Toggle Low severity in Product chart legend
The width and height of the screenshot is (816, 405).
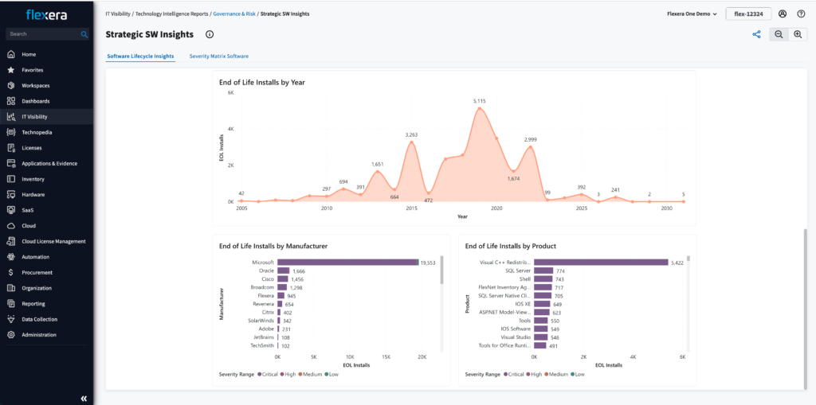pos(575,374)
